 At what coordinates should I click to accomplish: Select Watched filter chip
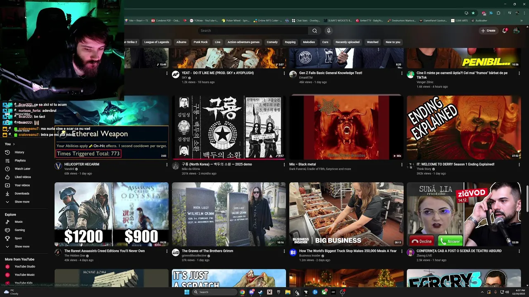[373, 42]
